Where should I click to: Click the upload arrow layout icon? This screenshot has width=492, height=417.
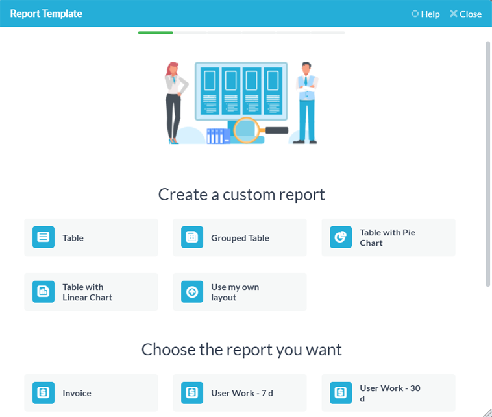[x=192, y=292]
